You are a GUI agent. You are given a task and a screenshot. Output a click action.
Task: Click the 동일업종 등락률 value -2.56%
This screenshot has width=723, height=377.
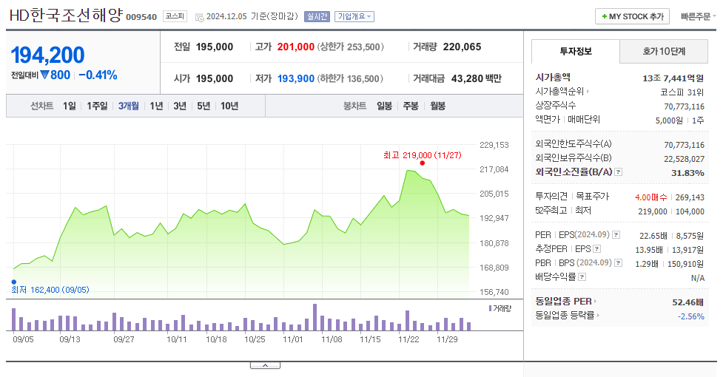[690, 316]
